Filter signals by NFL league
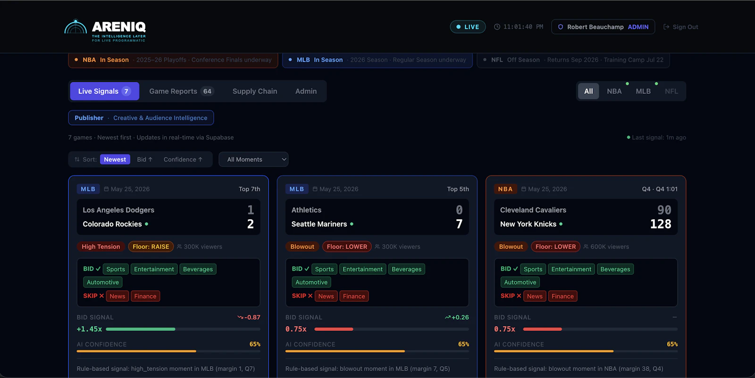This screenshot has width=755, height=378. (x=671, y=91)
